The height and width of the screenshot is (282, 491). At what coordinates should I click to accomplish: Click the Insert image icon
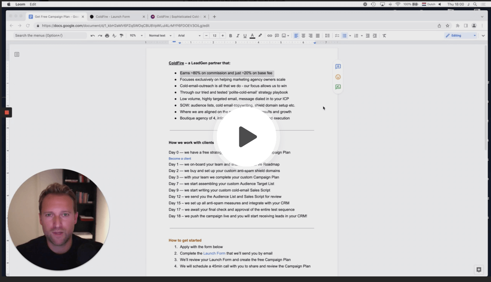coord(284,36)
